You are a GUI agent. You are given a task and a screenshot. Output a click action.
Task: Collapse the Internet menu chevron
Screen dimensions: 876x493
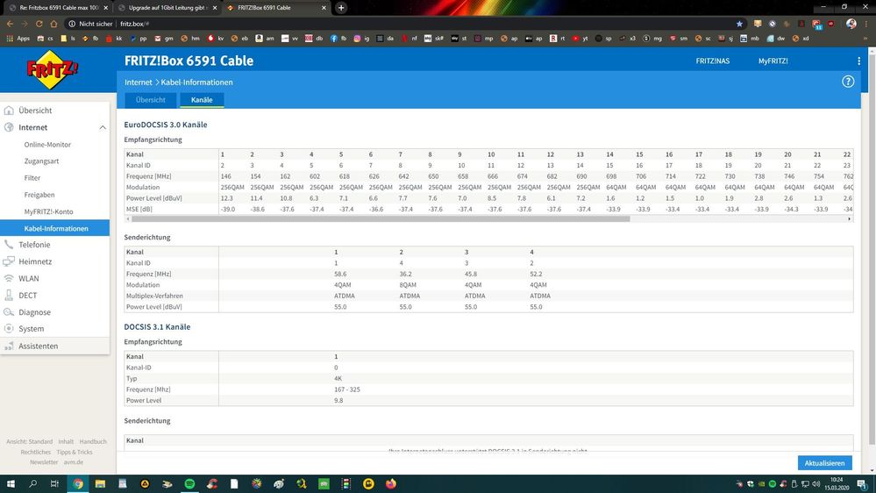[x=103, y=127]
